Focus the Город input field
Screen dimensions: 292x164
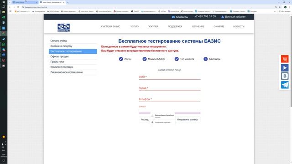(169, 88)
